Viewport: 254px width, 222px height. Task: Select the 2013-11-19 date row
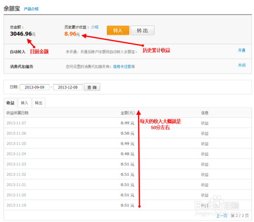(x=128, y=205)
